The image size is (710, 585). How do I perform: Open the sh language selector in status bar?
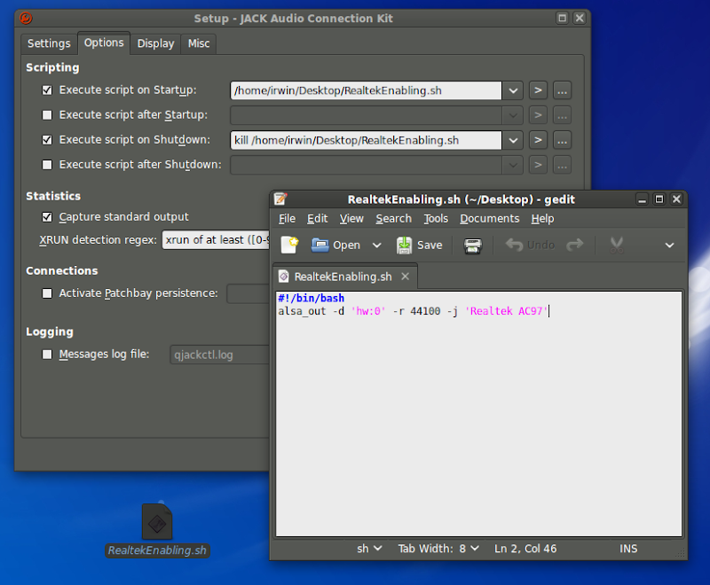pyautogui.click(x=369, y=549)
